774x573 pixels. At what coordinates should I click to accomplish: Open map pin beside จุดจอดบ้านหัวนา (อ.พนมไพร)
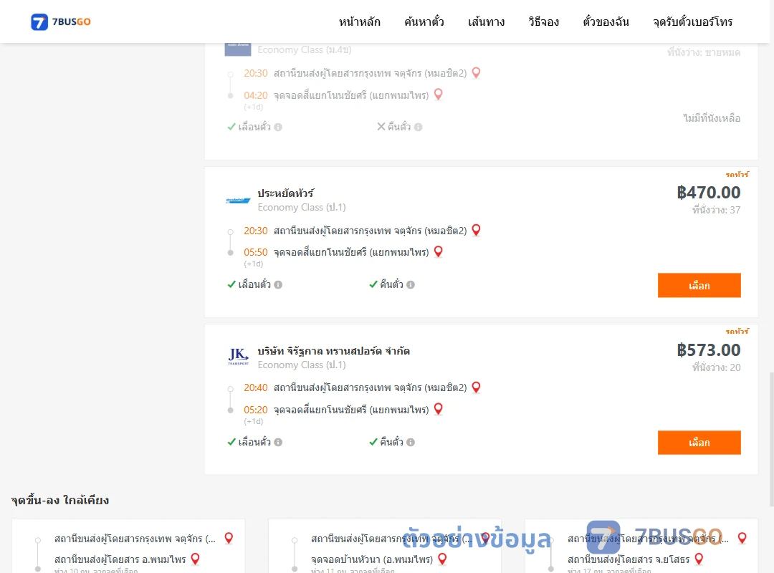tap(442, 559)
